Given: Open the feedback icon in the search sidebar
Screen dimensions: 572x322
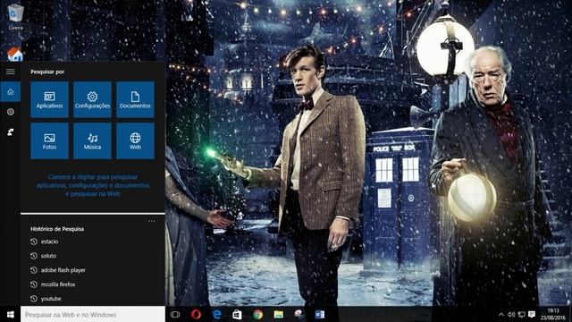Looking at the screenshot, I should point(10,132).
